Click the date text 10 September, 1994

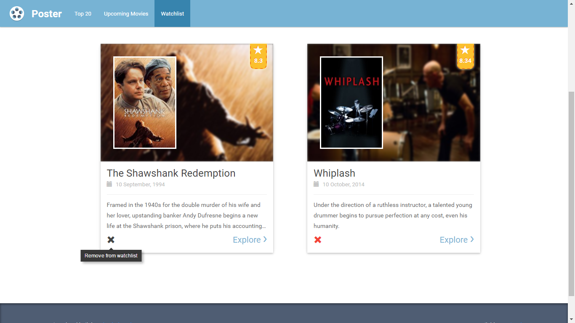pyautogui.click(x=140, y=185)
